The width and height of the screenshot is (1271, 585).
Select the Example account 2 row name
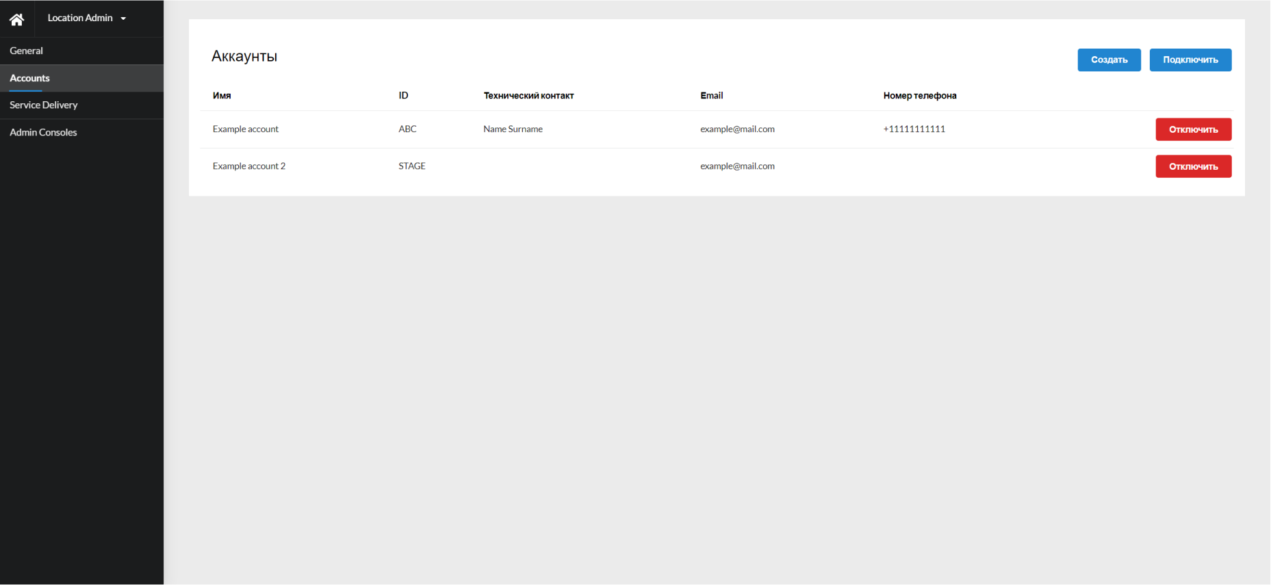248,166
